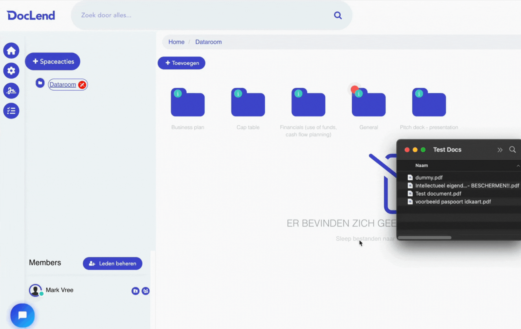Open the checklist icon in sidebar
This screenshot has height=329, width=521.
click(11, 111)
